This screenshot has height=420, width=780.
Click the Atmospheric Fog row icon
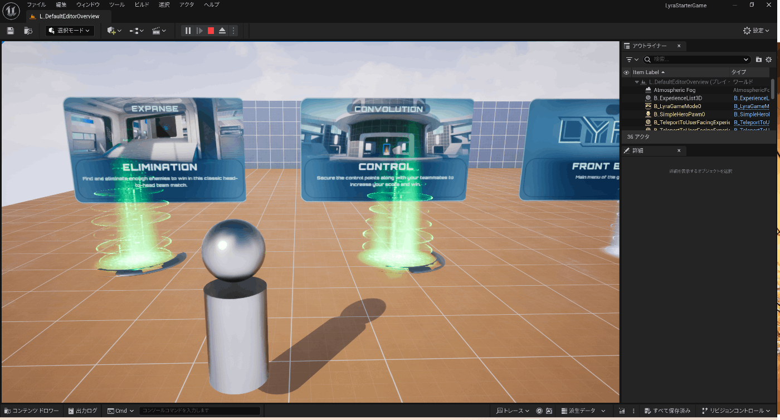[x=648, y=90]
